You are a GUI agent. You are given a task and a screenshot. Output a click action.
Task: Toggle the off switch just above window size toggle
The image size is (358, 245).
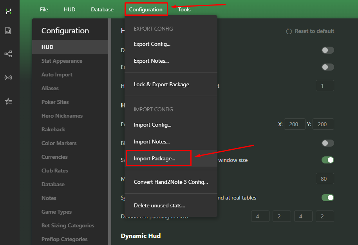click(327, 143)
